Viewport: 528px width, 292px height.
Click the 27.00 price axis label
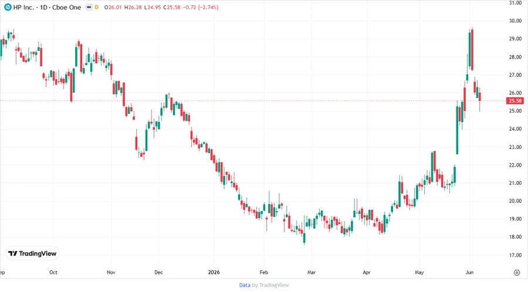[515, 75]
